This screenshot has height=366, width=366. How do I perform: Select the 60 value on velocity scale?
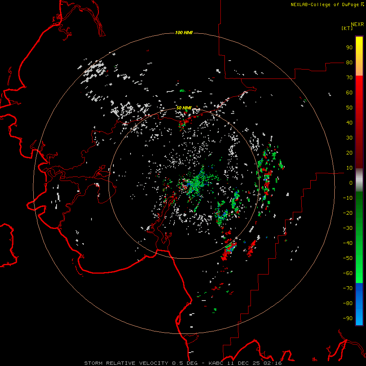[x=349, y=93]
